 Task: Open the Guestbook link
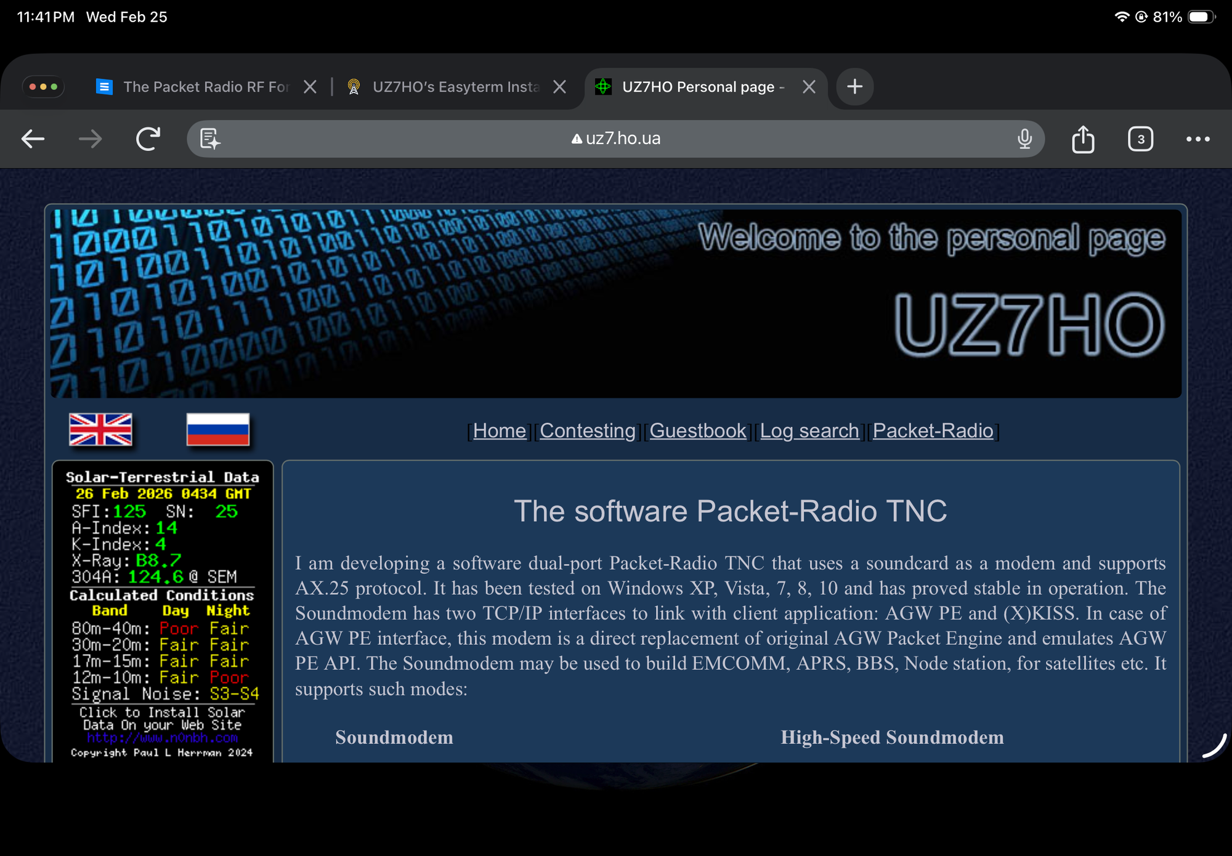click(x=697, y=430)
